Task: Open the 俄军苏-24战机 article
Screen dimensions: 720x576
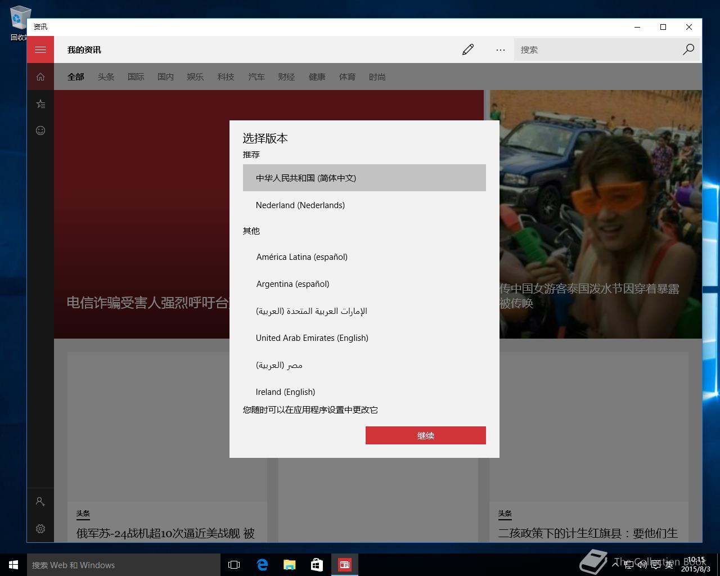Action: coord(165,533)
